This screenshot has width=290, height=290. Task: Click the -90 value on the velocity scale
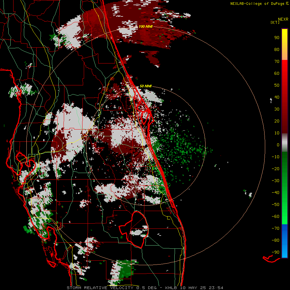(x=275, y=252)
